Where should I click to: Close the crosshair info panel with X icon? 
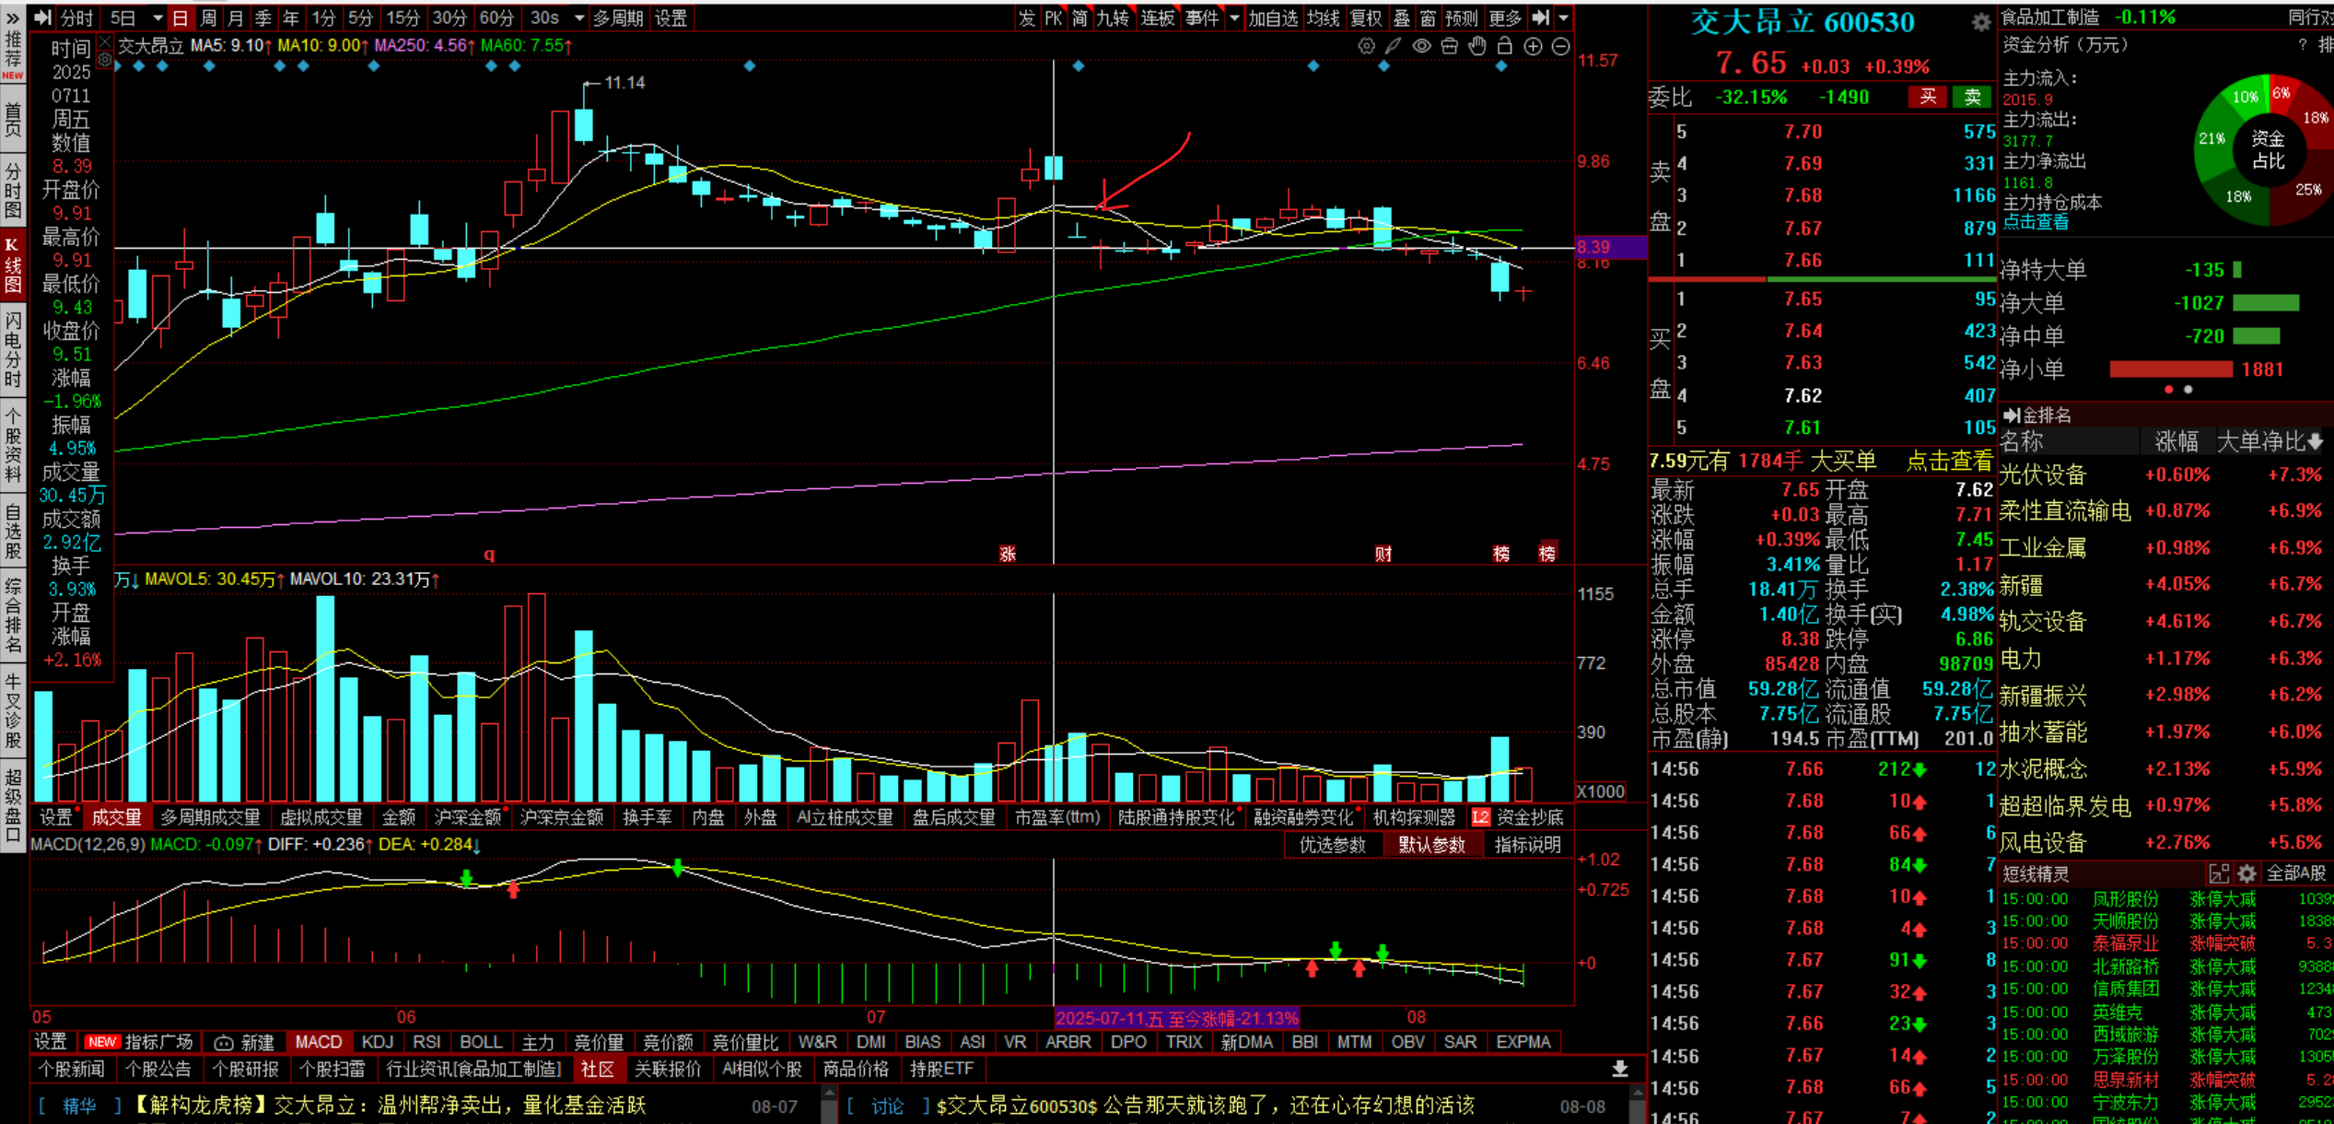point(105,41)
